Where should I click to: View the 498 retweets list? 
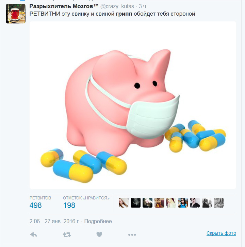35,205
